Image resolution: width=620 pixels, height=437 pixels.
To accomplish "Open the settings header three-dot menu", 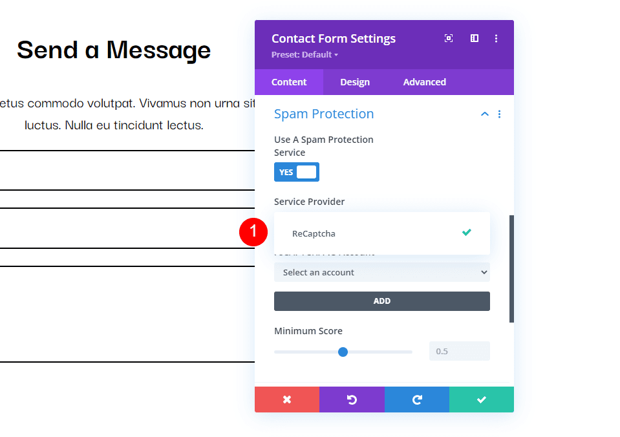I will click(x=496, y=39).
